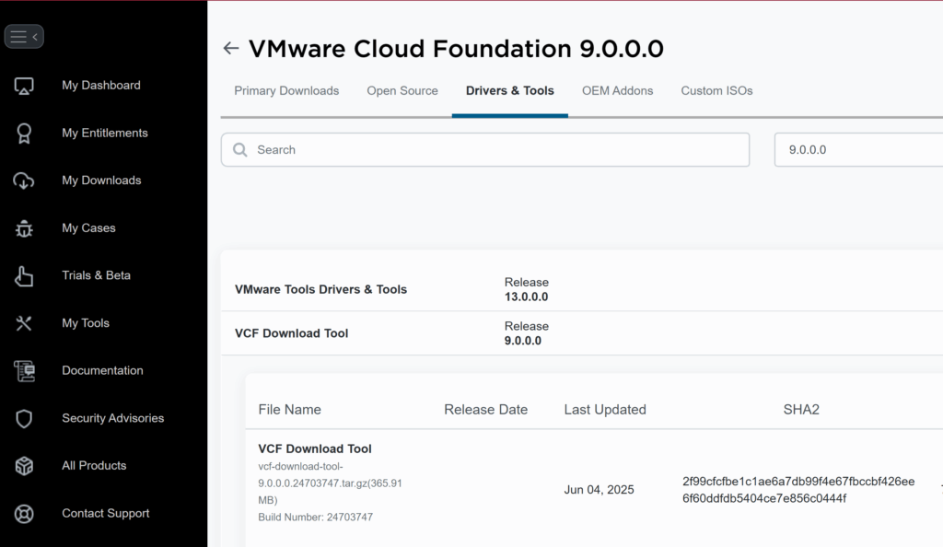Click the File Name column header
Viewport: 943px width, 547px height.
tap(289, 410)
